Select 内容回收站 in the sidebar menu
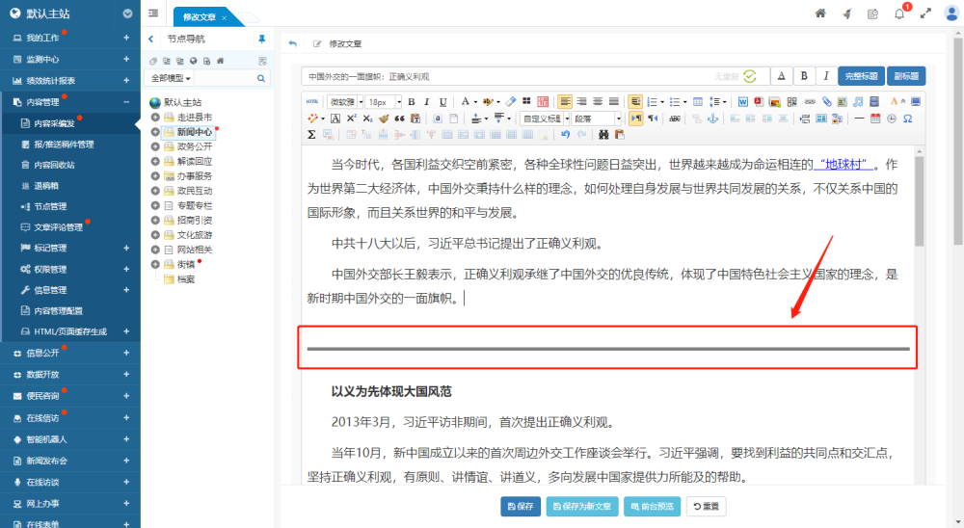Viewport: 964px width, 528px height. click(x=57, y=165)
